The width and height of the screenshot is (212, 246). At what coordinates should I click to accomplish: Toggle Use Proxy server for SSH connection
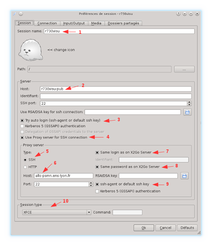tap(22, 137)
